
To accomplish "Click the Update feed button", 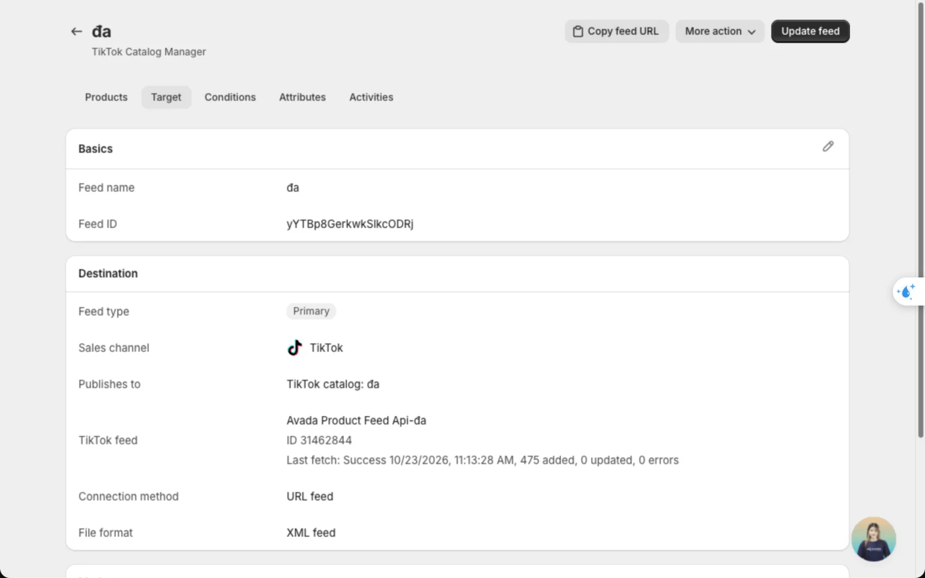I will 810,31.
